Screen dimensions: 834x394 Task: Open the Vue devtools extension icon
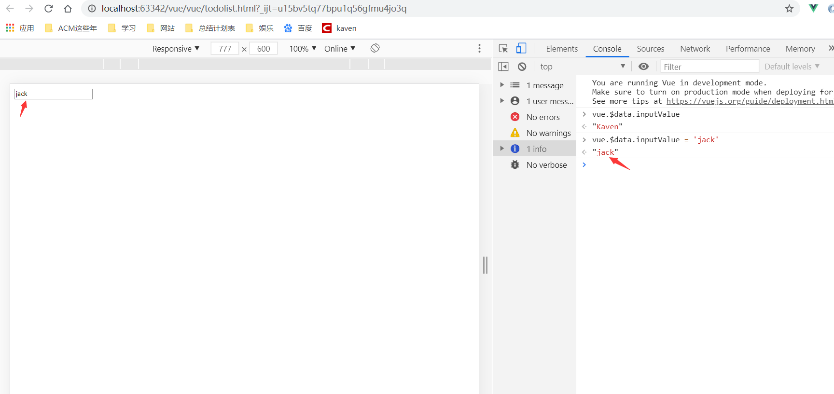tap(813, 8)
